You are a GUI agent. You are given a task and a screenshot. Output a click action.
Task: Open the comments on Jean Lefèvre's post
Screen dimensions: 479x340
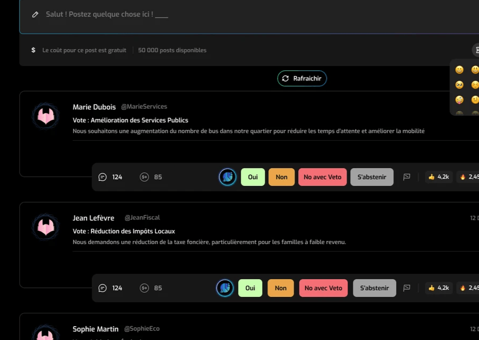tap(103, 288)
